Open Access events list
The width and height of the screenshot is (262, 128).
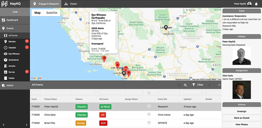[12, 66]
